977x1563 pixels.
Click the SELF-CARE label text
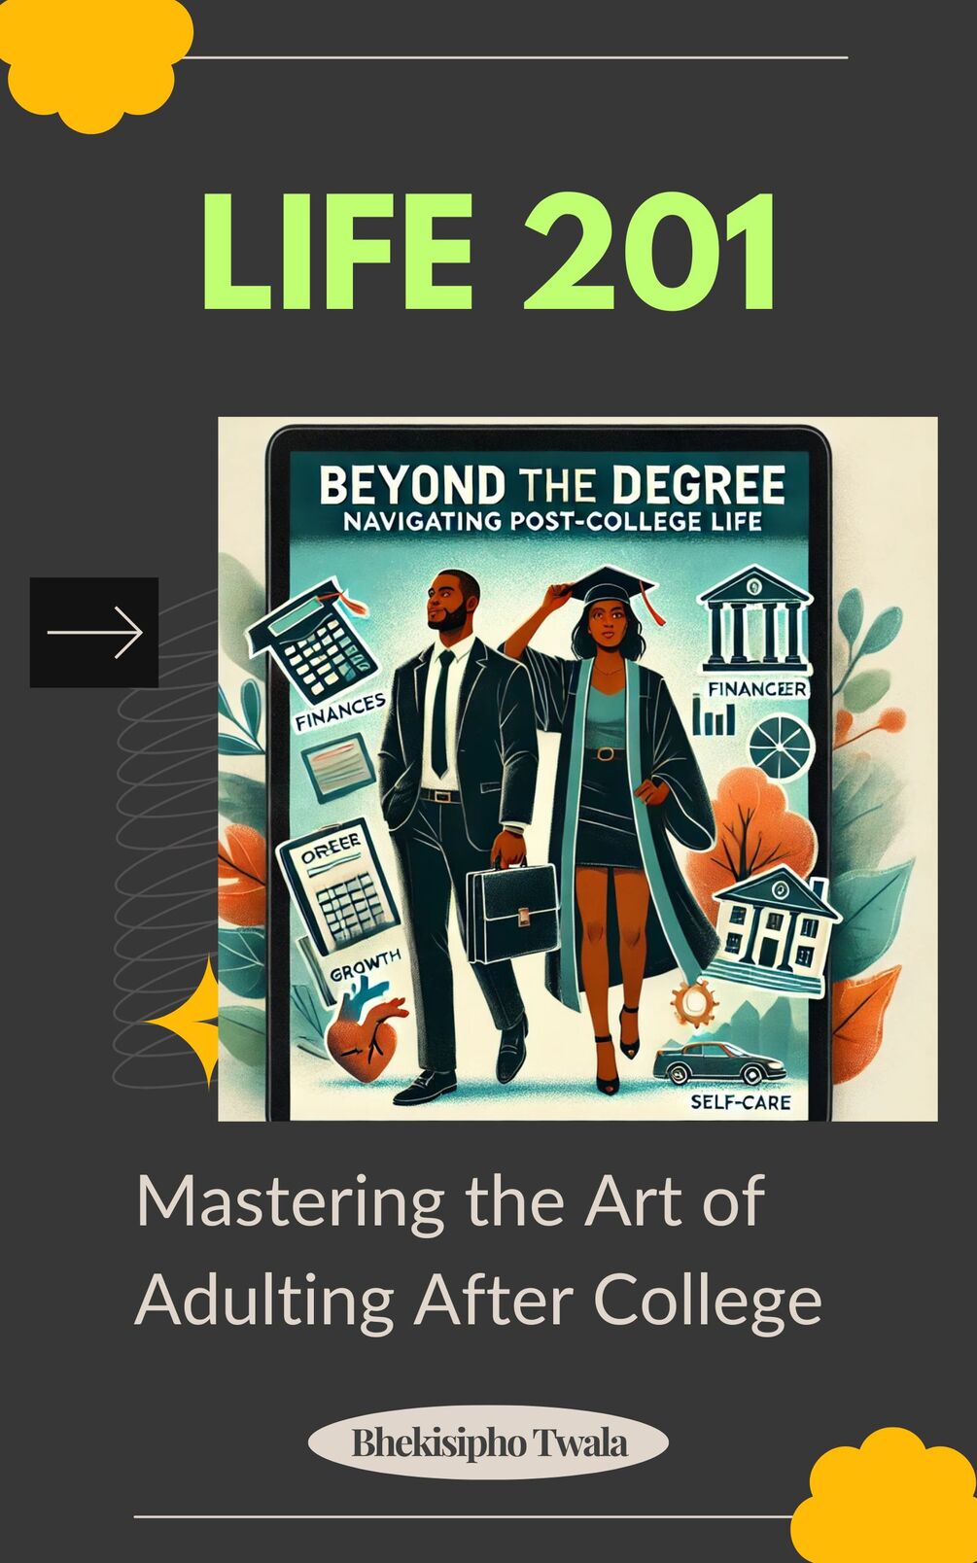click(x=741, y=1102)
